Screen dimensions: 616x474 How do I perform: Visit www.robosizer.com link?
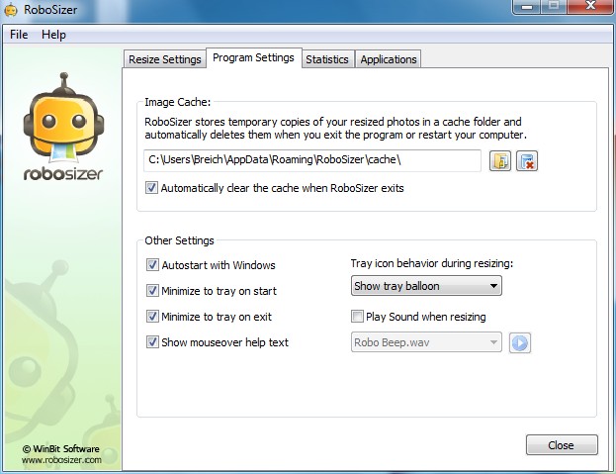(61, 460)
